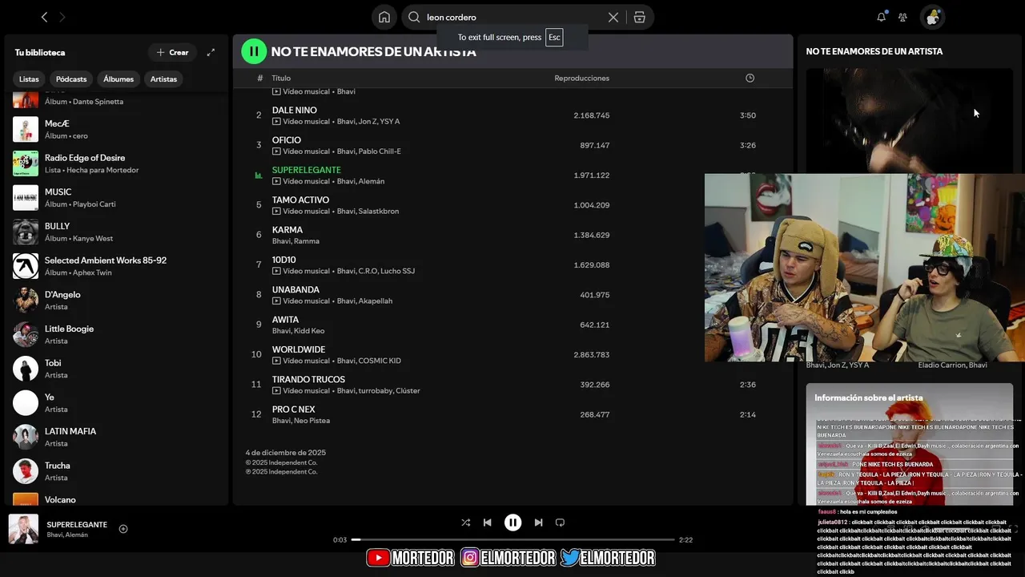
Task: Filter the library by Artistas
Action: pyautogui.click(x=163, y=79)
